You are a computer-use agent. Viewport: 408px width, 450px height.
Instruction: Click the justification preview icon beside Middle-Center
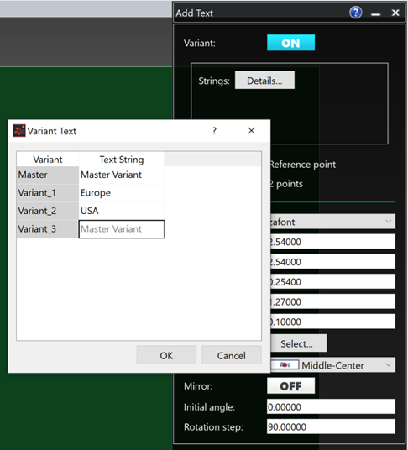coord(285,364)
